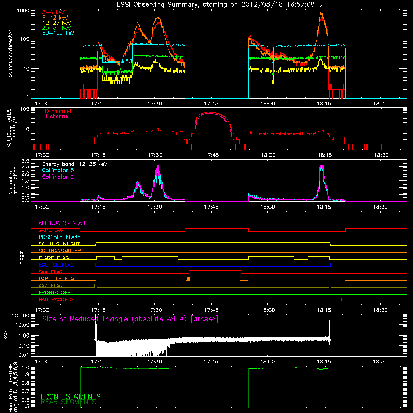The image size is (413, 413).
Task: Click 18:30 time label under the flags panel
Action: click(380, 310)
